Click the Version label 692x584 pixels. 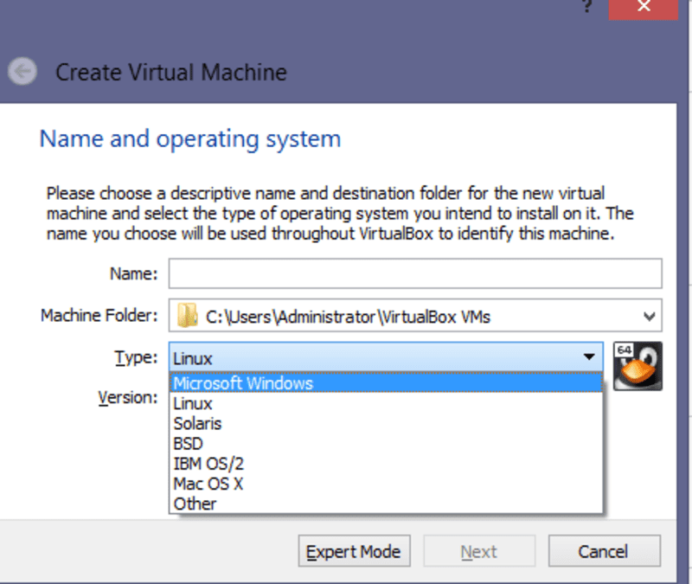pos(128,398)
